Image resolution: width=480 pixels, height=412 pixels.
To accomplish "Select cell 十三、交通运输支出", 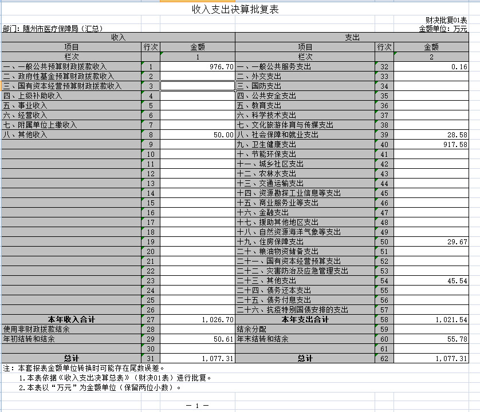I will (x=305, y=184).
